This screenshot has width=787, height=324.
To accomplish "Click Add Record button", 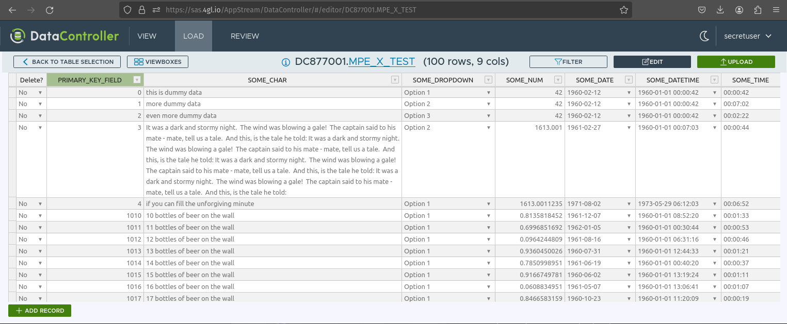I will pyautogui.click(x=40, y=311).
